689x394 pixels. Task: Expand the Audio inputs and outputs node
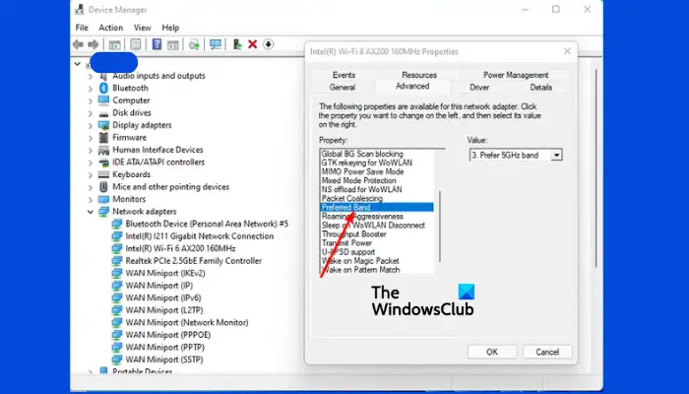coord(91,76)
